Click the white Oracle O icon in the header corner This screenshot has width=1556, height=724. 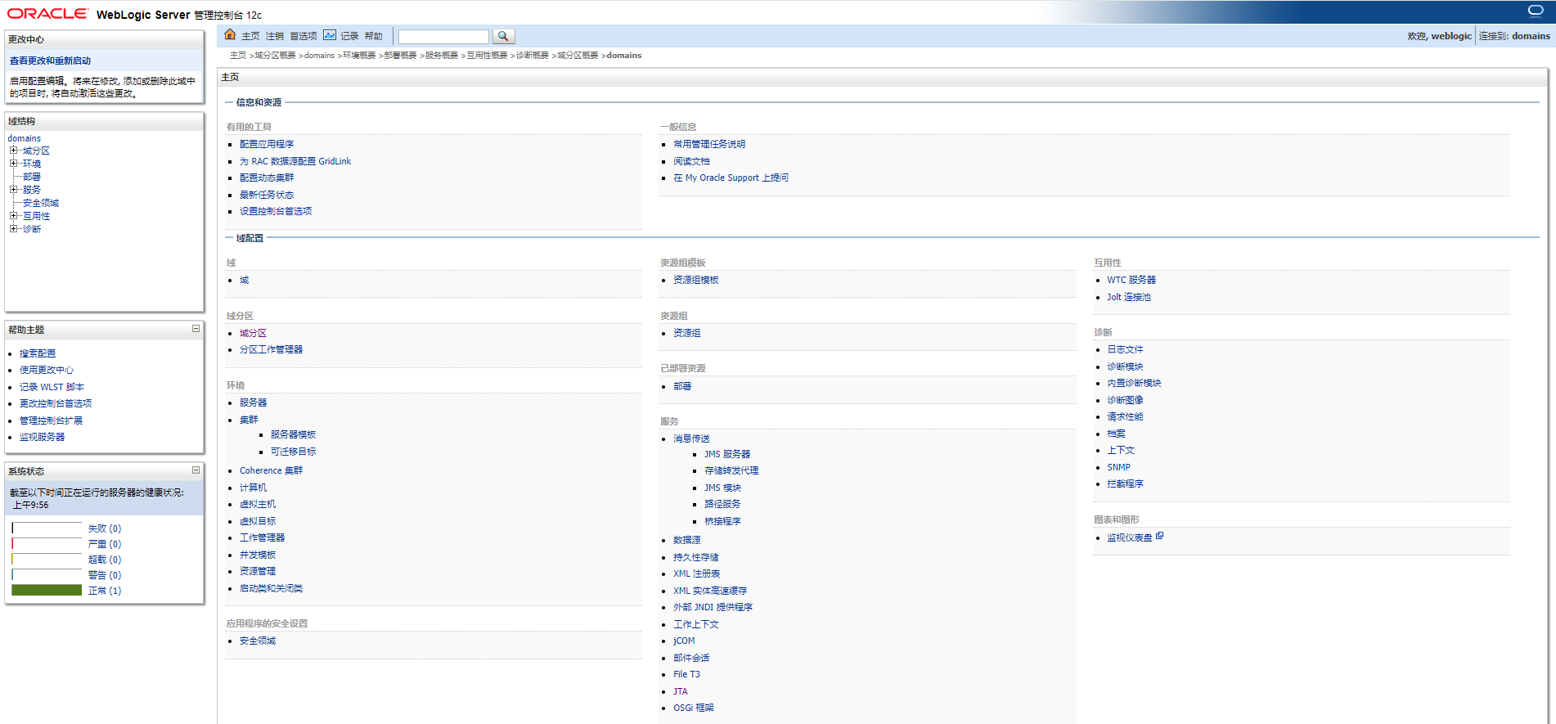point(1536,11)
